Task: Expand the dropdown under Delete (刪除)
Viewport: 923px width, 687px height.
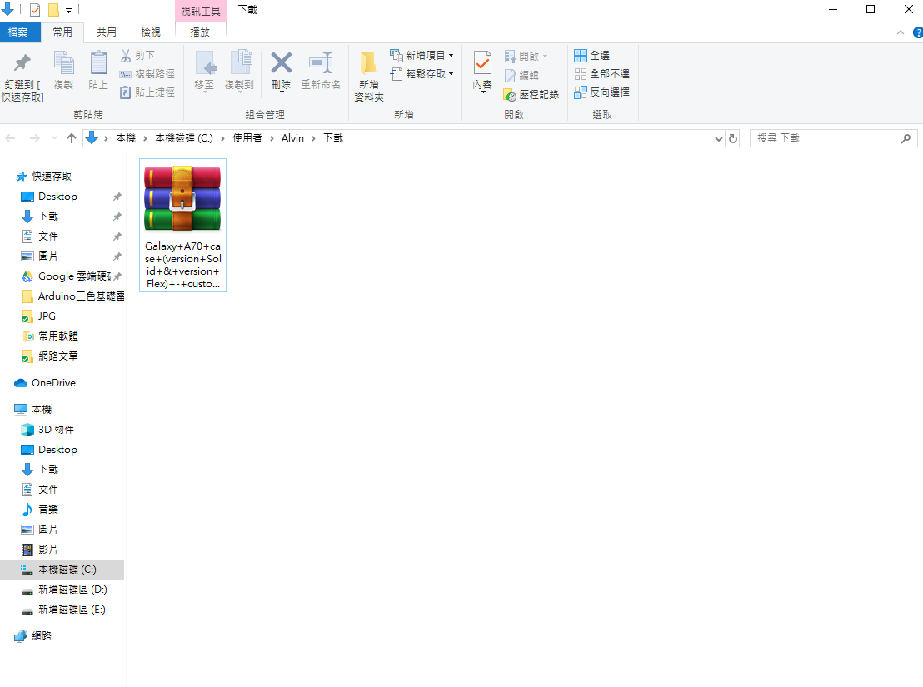Action: (281, 92)
